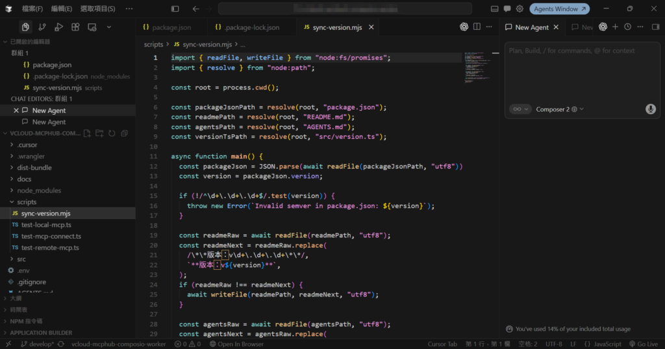Image resolution: width=665 pixels, height=349 pixels.
Task: Expand the .wrangler folder
Action: pos(31,156)
